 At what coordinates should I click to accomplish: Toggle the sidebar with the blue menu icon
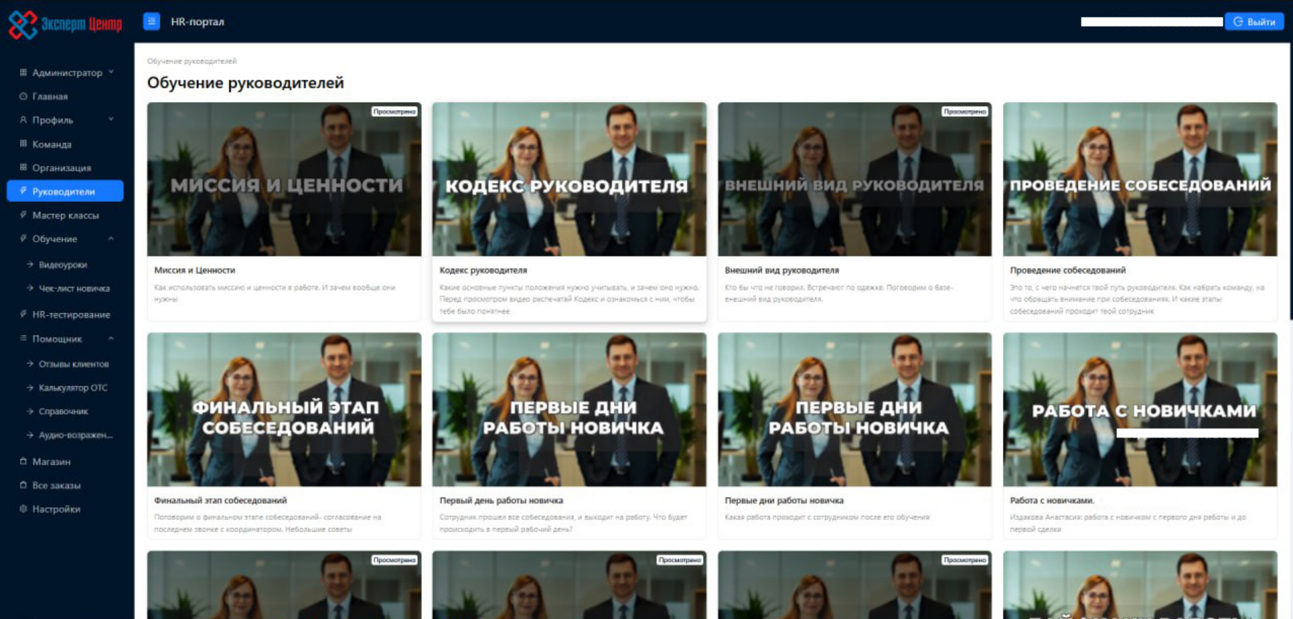tap(151, 22)
